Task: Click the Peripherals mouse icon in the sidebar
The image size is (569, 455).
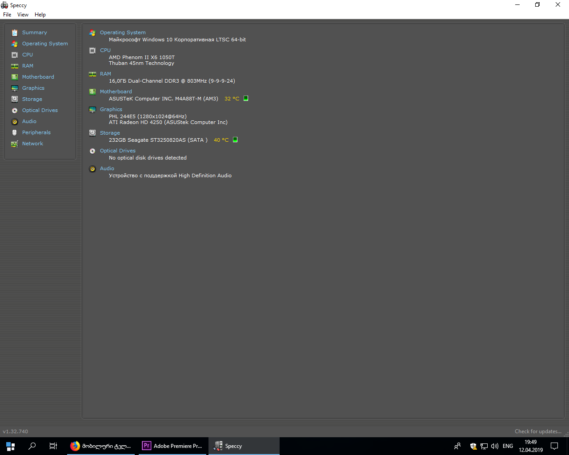Action: pos(15,132)
